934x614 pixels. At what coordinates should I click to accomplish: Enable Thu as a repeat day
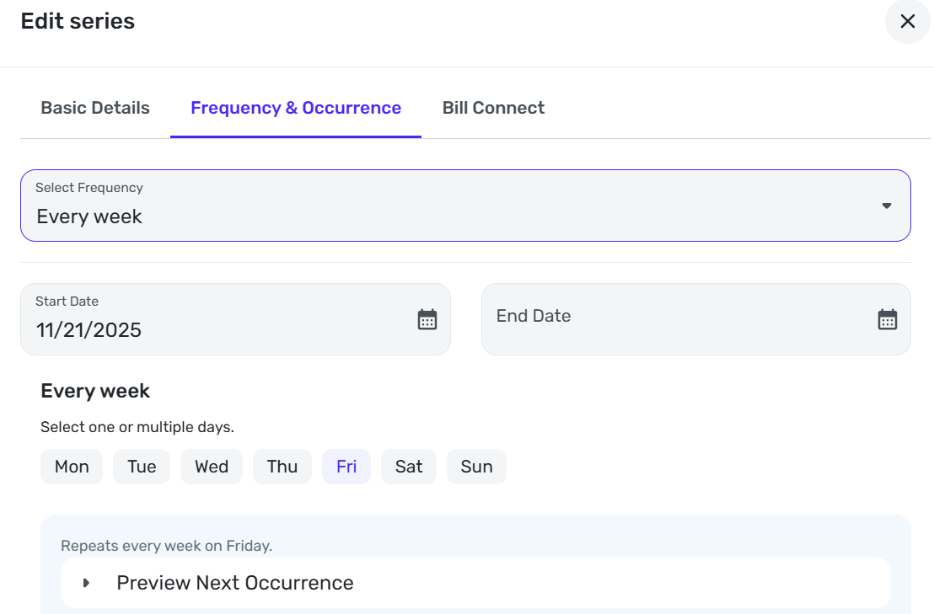(282, 467)
